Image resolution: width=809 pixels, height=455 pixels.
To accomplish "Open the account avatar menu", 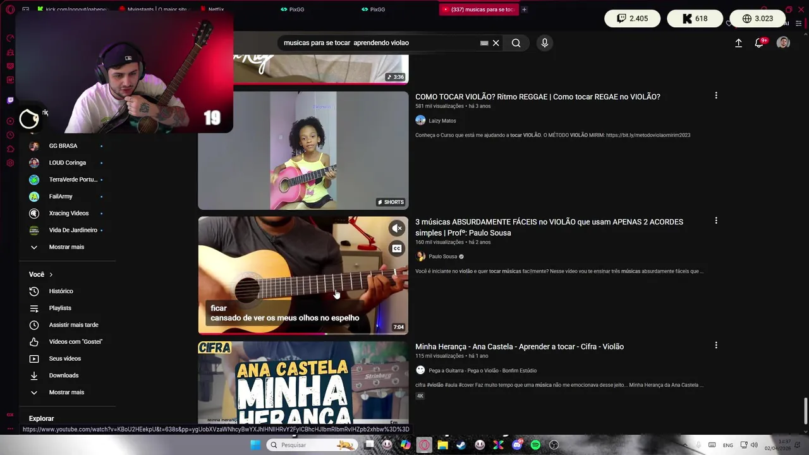I will click(783, 42).
